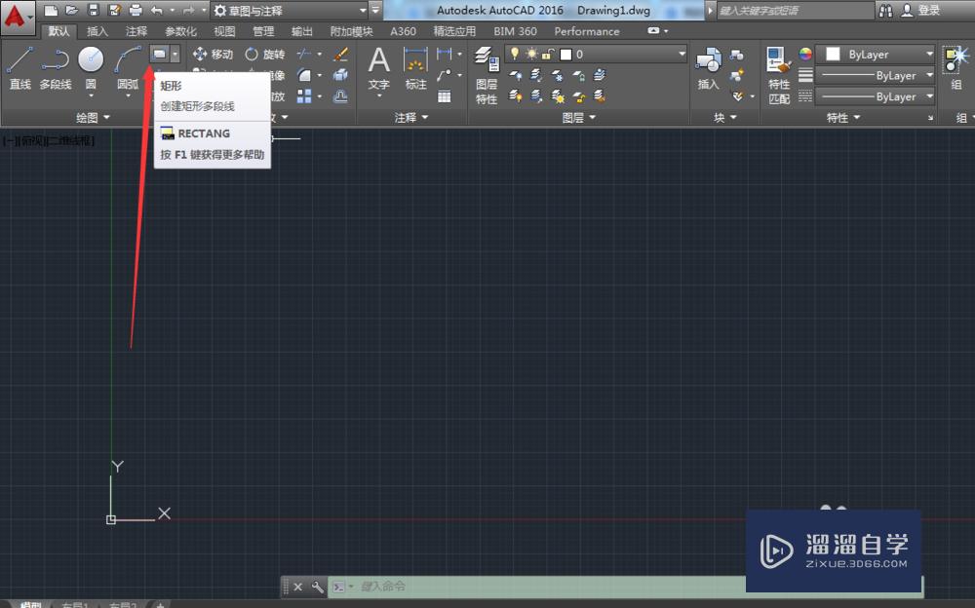975x608 pixels.
Task: Select the Dimension (标注) tool
Action: click(x=415, y=68)
